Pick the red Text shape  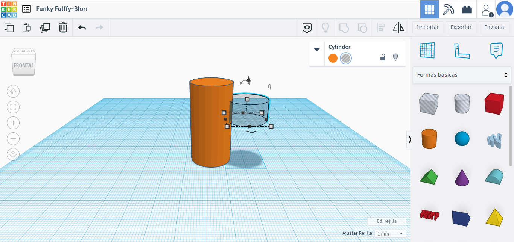pyautogui.click(x=429, y=215)
